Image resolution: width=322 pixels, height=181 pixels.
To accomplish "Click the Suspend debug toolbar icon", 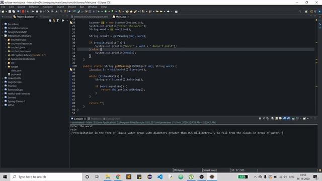I will (x=37, y=12).
